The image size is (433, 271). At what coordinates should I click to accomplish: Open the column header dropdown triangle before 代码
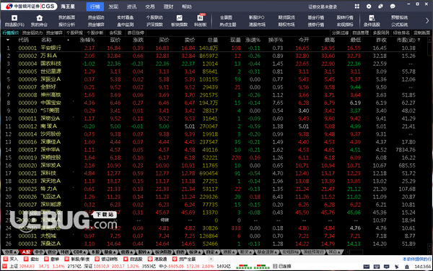(8, 40)
